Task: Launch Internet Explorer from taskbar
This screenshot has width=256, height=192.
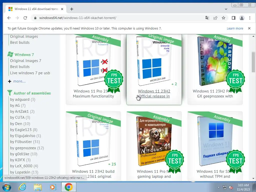Action: tap(22, 187)
